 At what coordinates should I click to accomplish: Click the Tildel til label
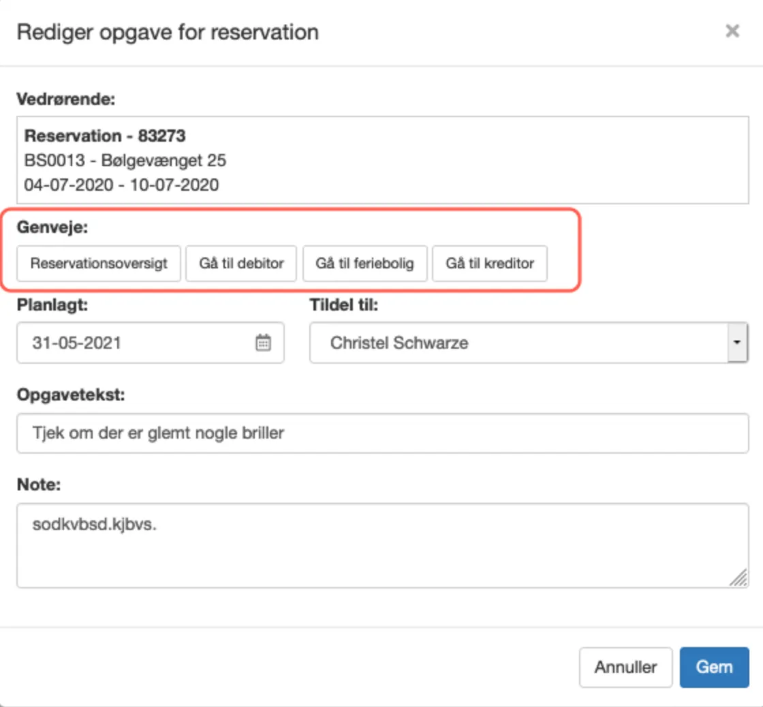point(343,305)
